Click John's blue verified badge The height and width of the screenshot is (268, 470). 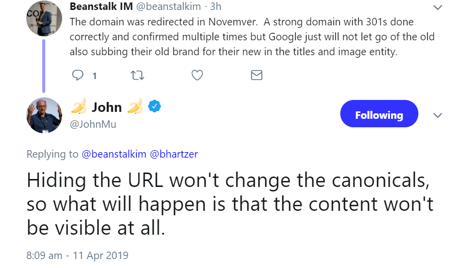[155, 106]
